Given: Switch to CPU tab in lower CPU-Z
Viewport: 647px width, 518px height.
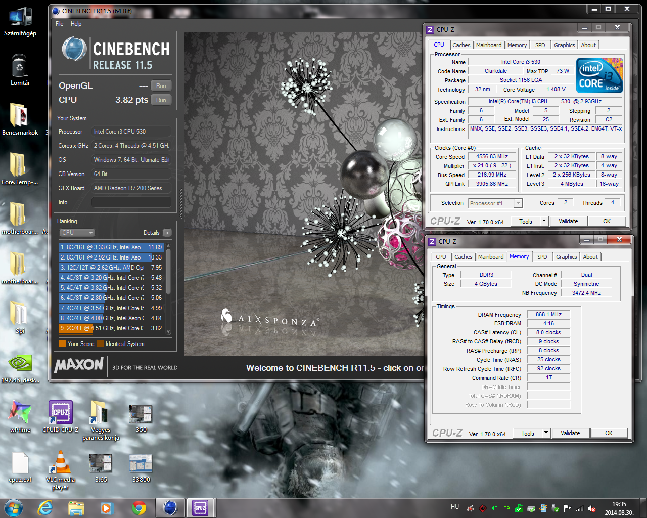Looking at the screenshot, I should 441,257.
